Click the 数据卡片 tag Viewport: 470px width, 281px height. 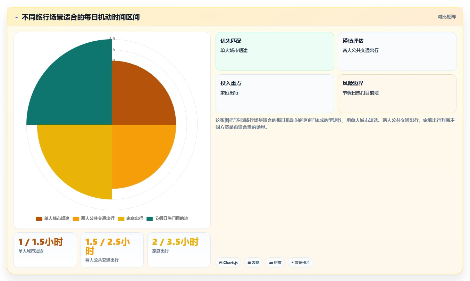pyautogui.click(x=301, y=263)
